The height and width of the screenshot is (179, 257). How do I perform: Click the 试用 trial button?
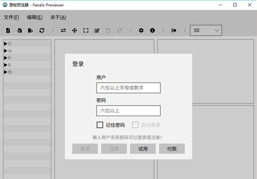pyautogui.click(x=143, y=149)
